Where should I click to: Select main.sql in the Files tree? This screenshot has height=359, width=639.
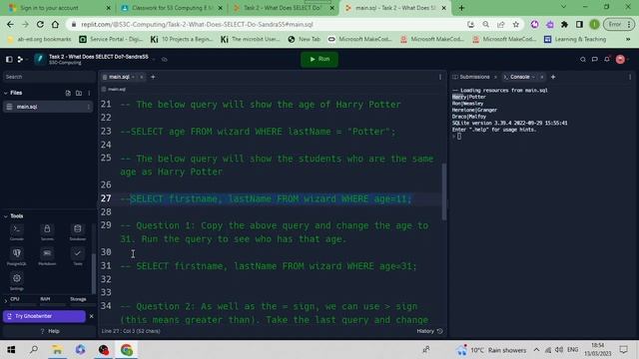[x=48, y=107]
